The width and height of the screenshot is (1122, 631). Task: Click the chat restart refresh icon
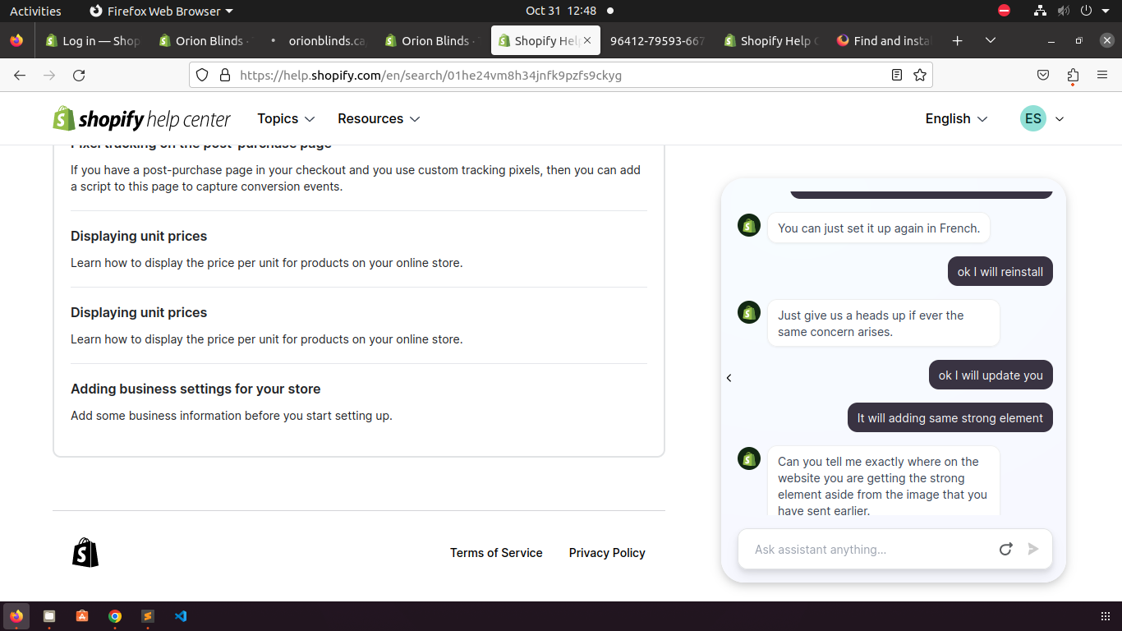tap(1005, 549)
